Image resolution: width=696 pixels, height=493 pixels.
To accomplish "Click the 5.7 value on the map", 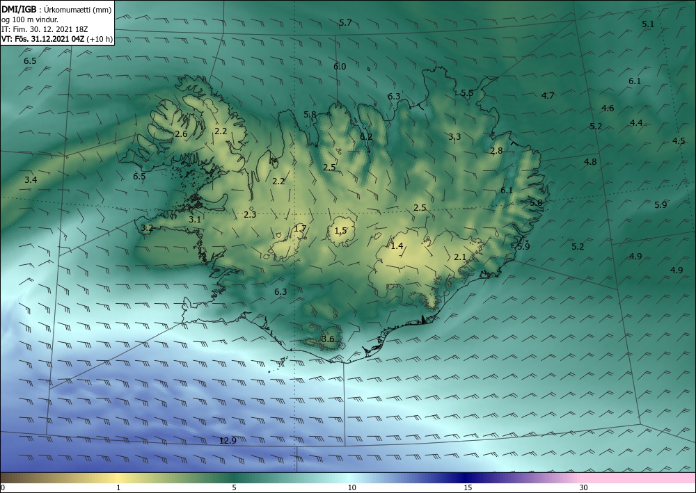I will [345, 23].
